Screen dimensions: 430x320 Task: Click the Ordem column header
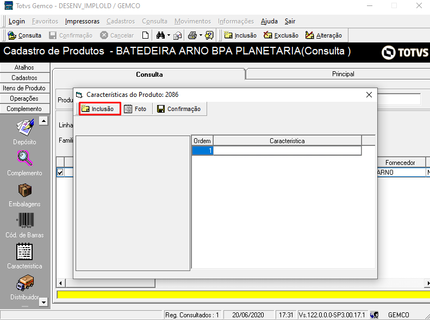pos(202,141)
